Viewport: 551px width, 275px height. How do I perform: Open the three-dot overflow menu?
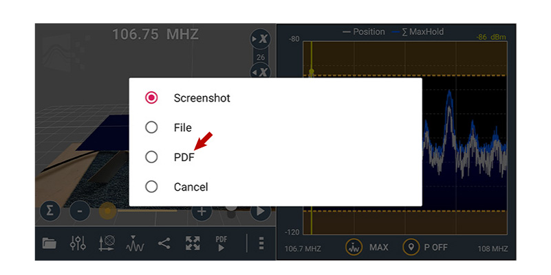point(261,243)
